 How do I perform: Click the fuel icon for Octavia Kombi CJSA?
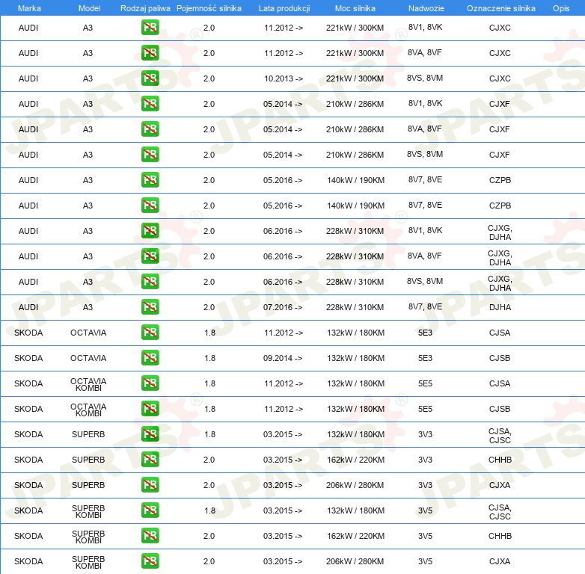pos(150,383)
